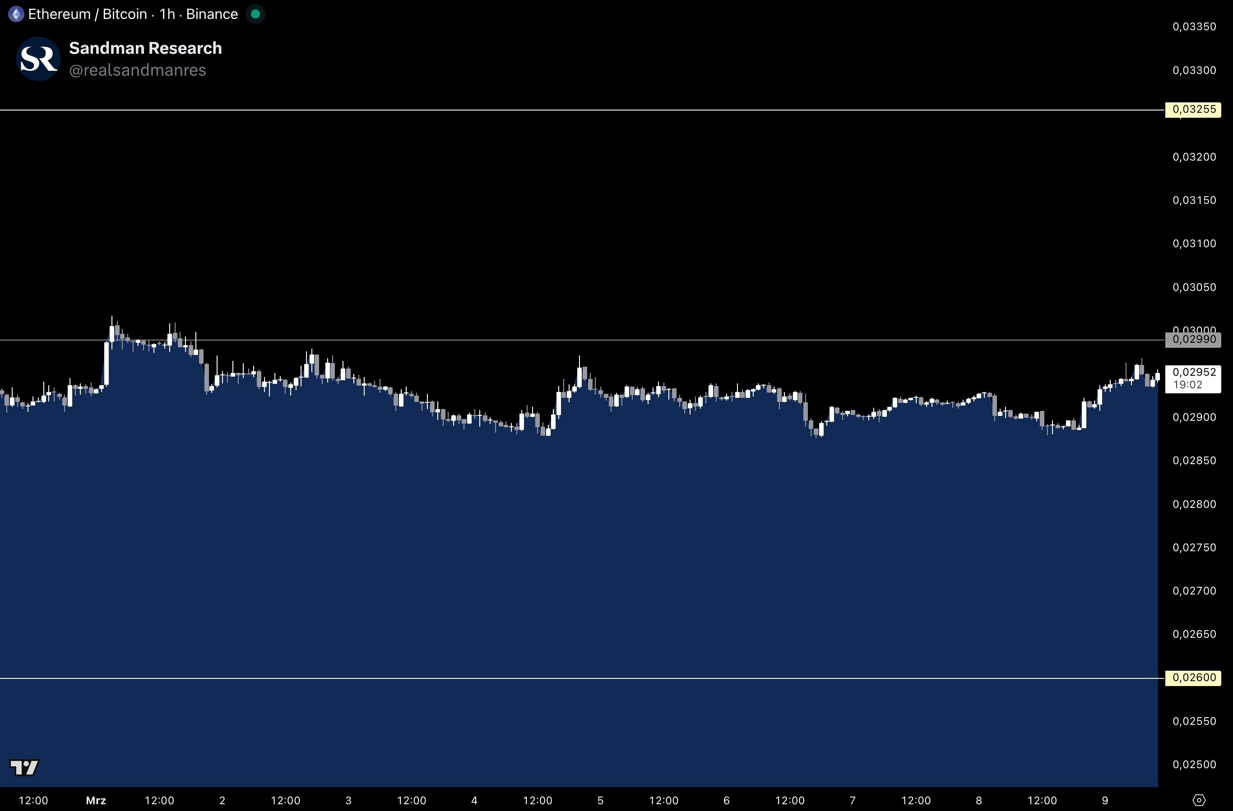The height and width of the screenshot is (811, 1233).
Task: Click the Sandman Research name
Action: point(145,48)
